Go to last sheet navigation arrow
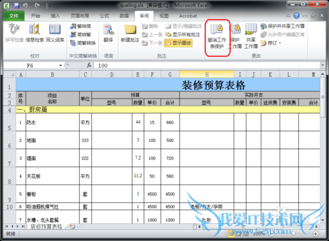Viewport: 329px width, 241px height. point(23,227)
